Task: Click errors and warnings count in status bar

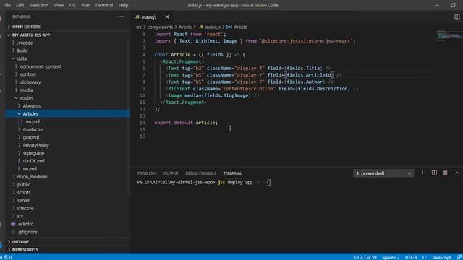Action: click(x=7, y=257)
